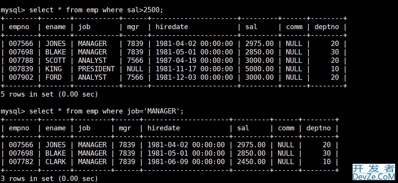This screenshot has width=398, height=183.
Task: Select the ename cell CLARK
Action: click(56, 162)
